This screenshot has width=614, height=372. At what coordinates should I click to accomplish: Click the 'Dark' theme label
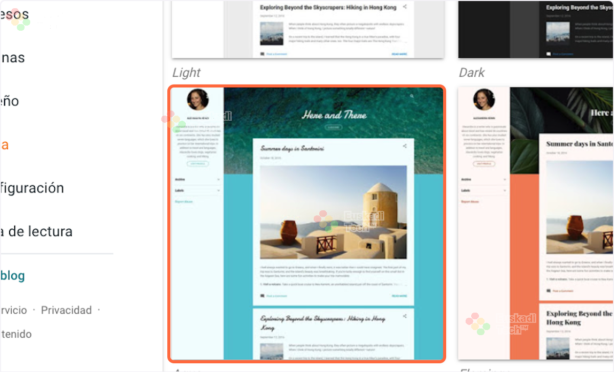[x=472, y=73]
